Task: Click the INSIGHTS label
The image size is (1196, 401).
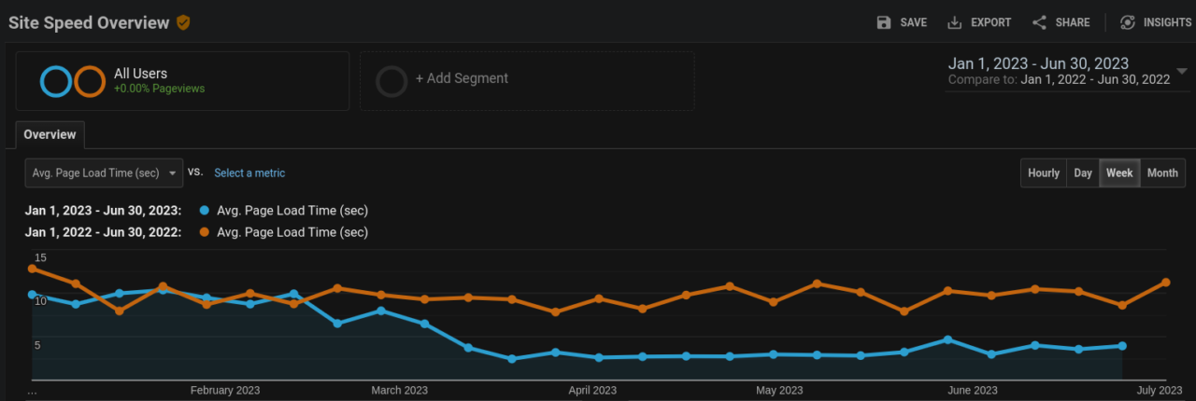Action: [1168, 22]
